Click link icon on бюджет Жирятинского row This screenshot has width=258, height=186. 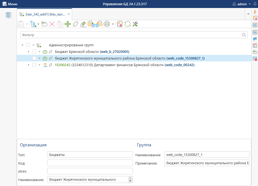(51, 58)
